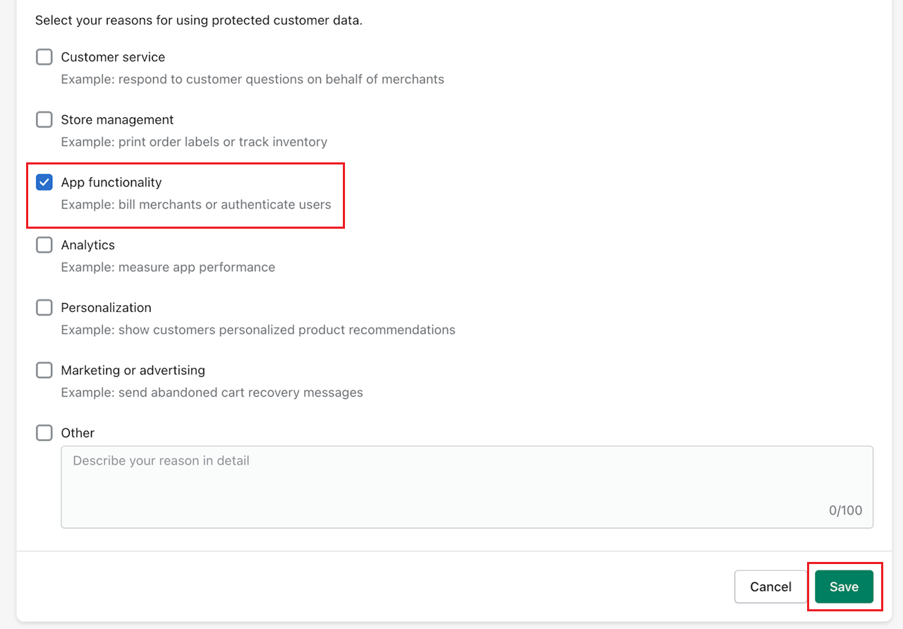Click the 'Store management' label text
Image resolution: width=903 pixels, height=629 pixels.
(117, 120)
